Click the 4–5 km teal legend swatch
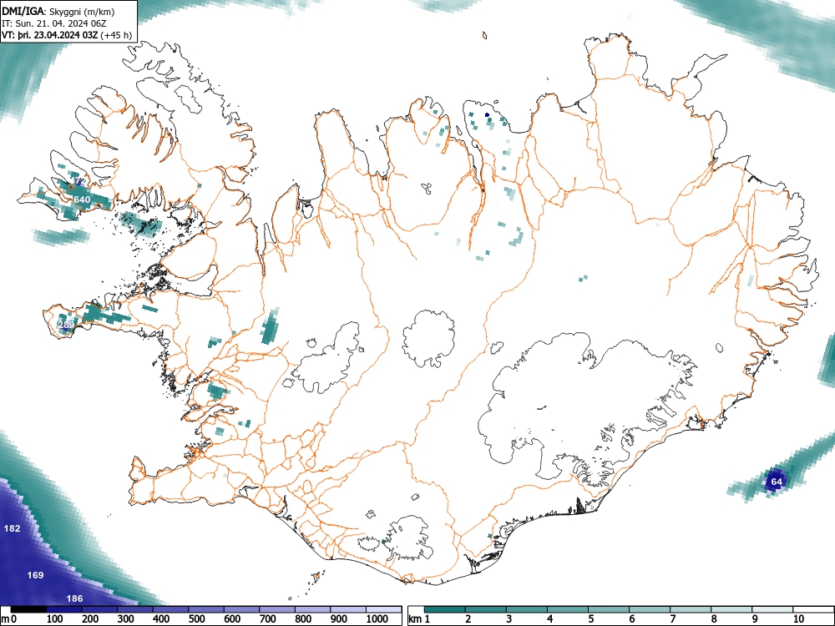Screen dimensions: 835x626 (x=568, y=609)
